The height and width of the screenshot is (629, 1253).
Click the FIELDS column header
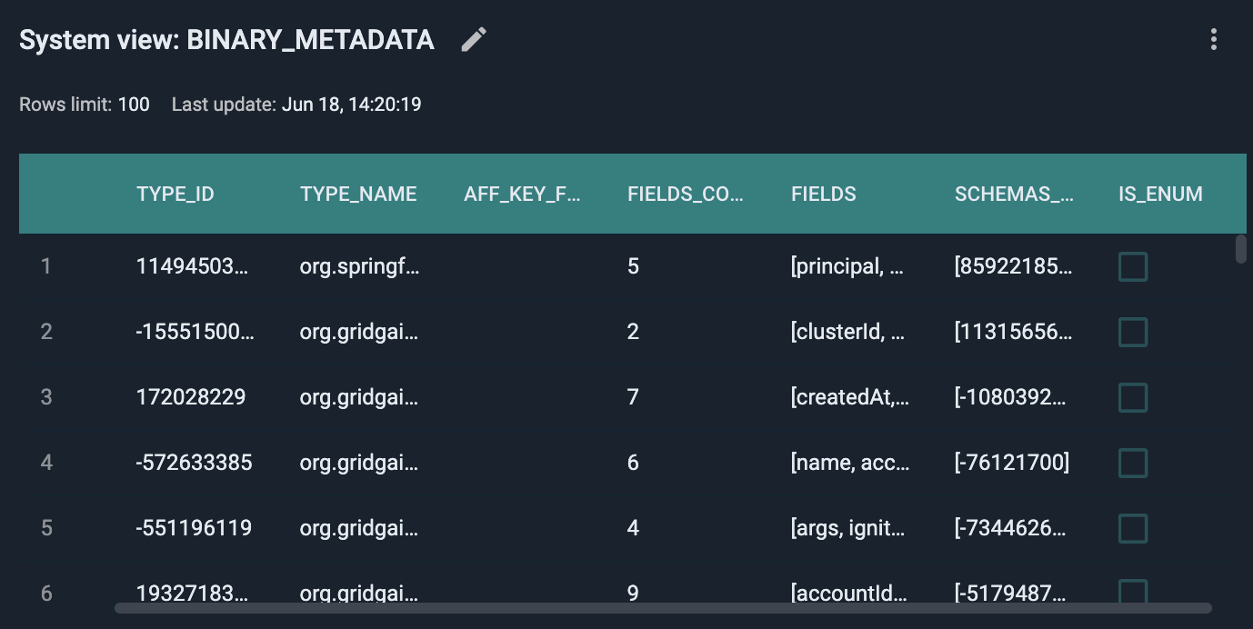(x=824, y=194)
